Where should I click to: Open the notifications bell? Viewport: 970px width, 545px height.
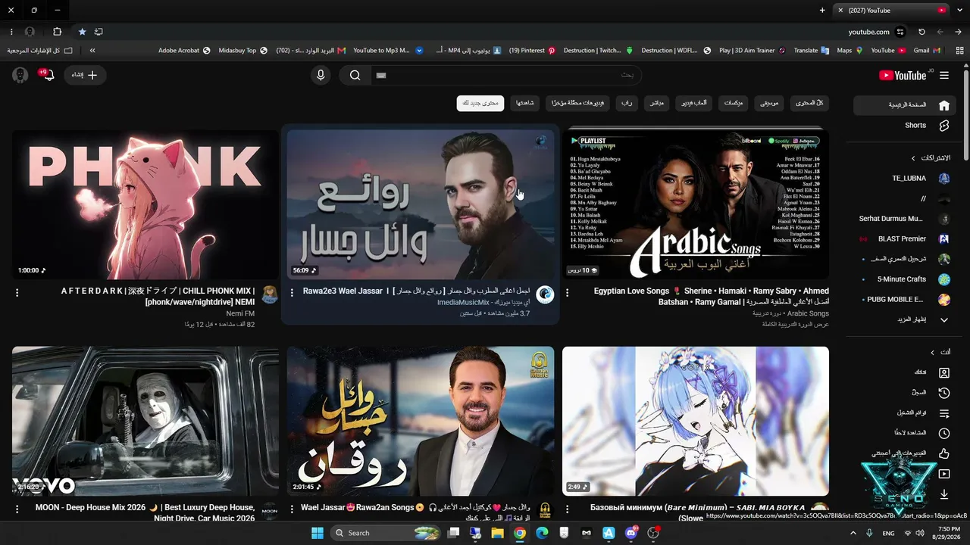[49, 75]
